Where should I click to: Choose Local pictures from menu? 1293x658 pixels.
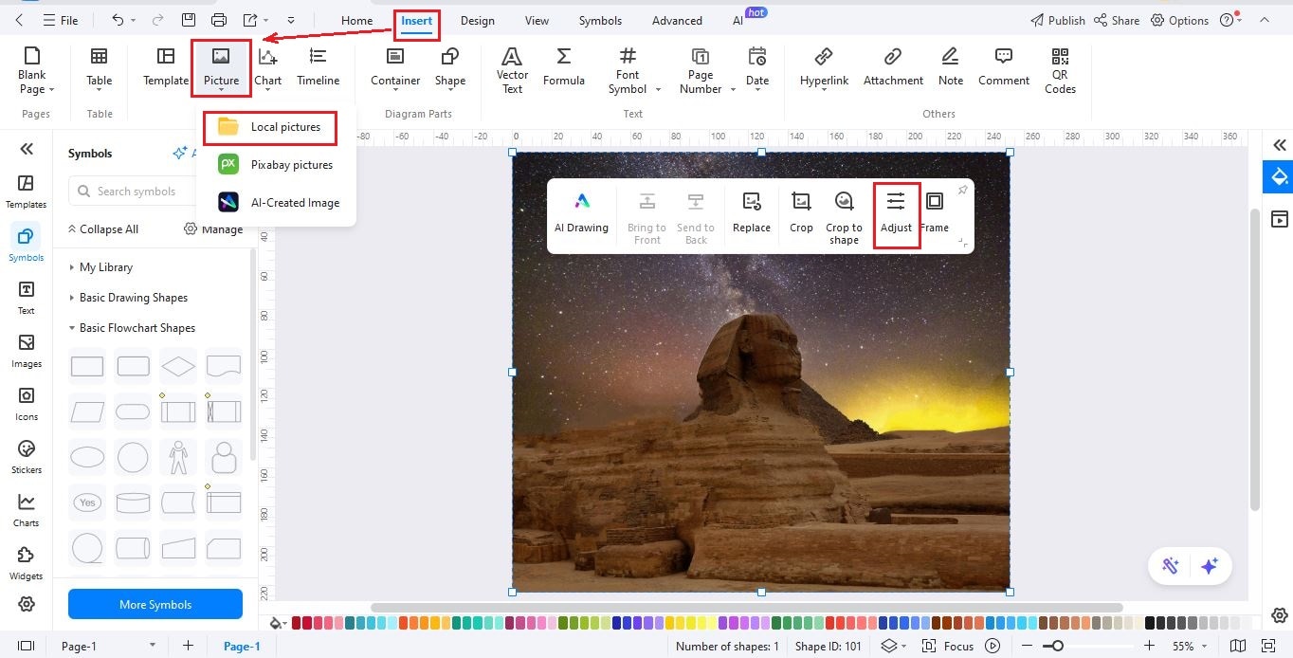pyautogui.click(x=270, y=127)
